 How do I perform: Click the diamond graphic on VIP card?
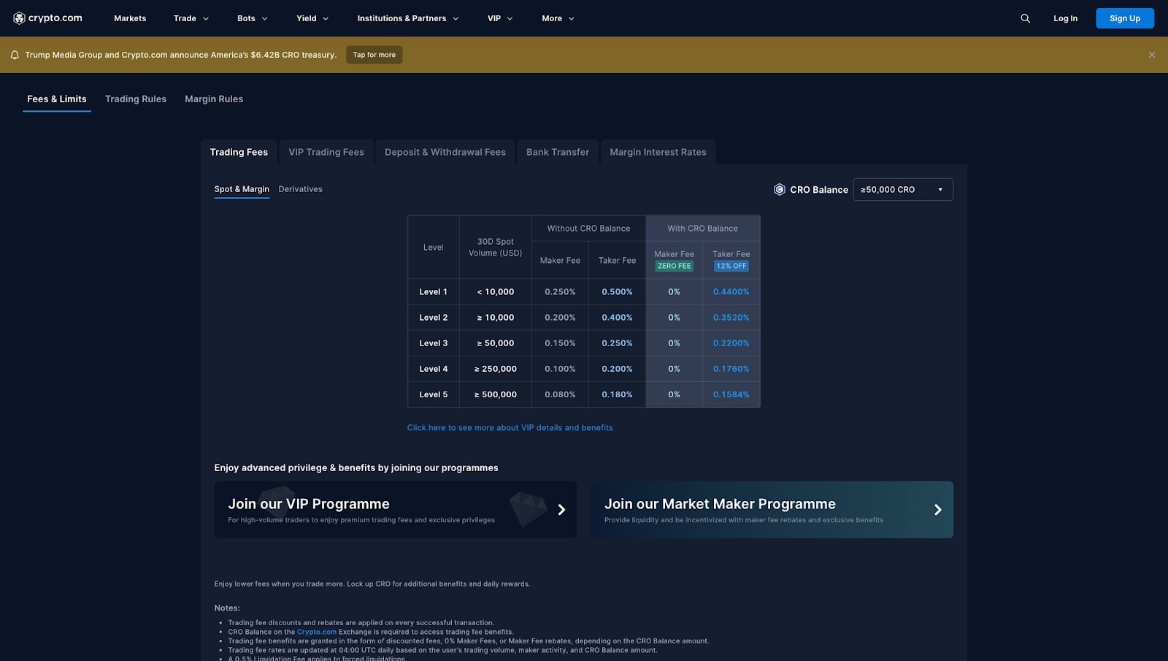(x=527, y=508)
